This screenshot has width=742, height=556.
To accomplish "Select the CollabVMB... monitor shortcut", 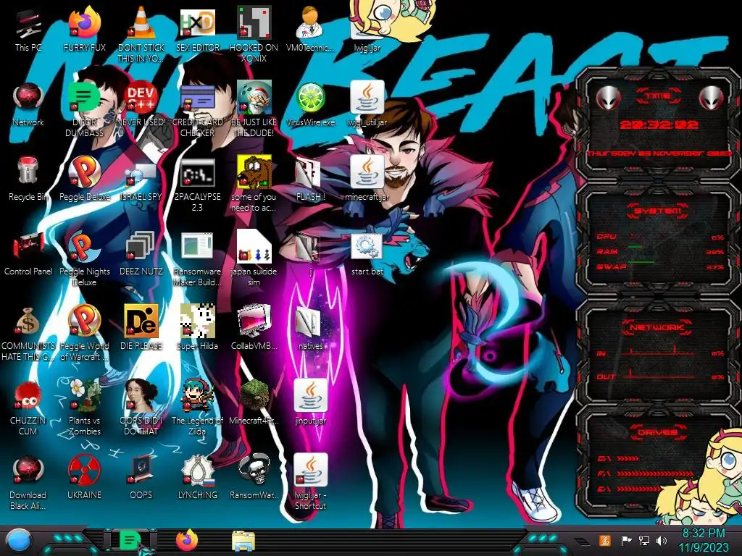I will (x=254, y=327).
